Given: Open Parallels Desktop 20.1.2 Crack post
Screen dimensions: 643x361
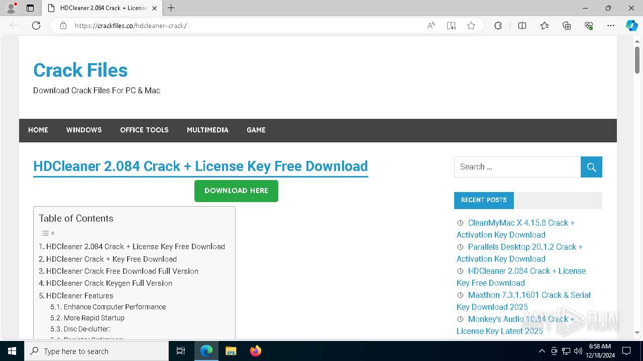Looking at the screenshot, I should [x=519, y=253].
